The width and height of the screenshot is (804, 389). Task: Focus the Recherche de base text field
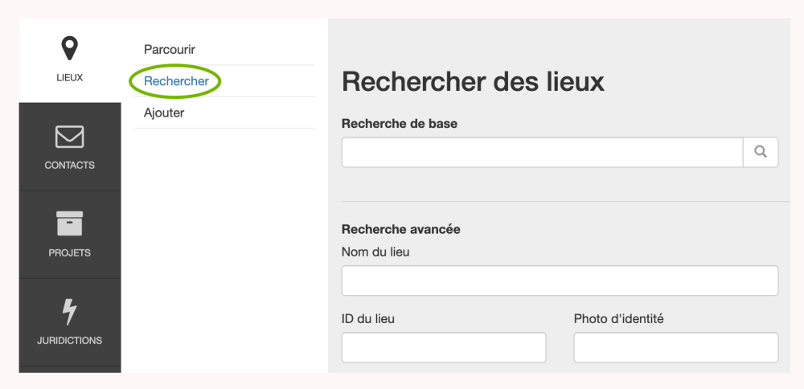tap(542, 152)
